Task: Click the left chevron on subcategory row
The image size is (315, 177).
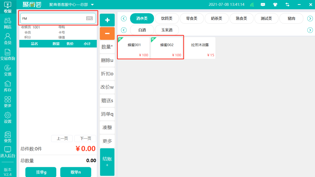Action: (x=123, y=30)
